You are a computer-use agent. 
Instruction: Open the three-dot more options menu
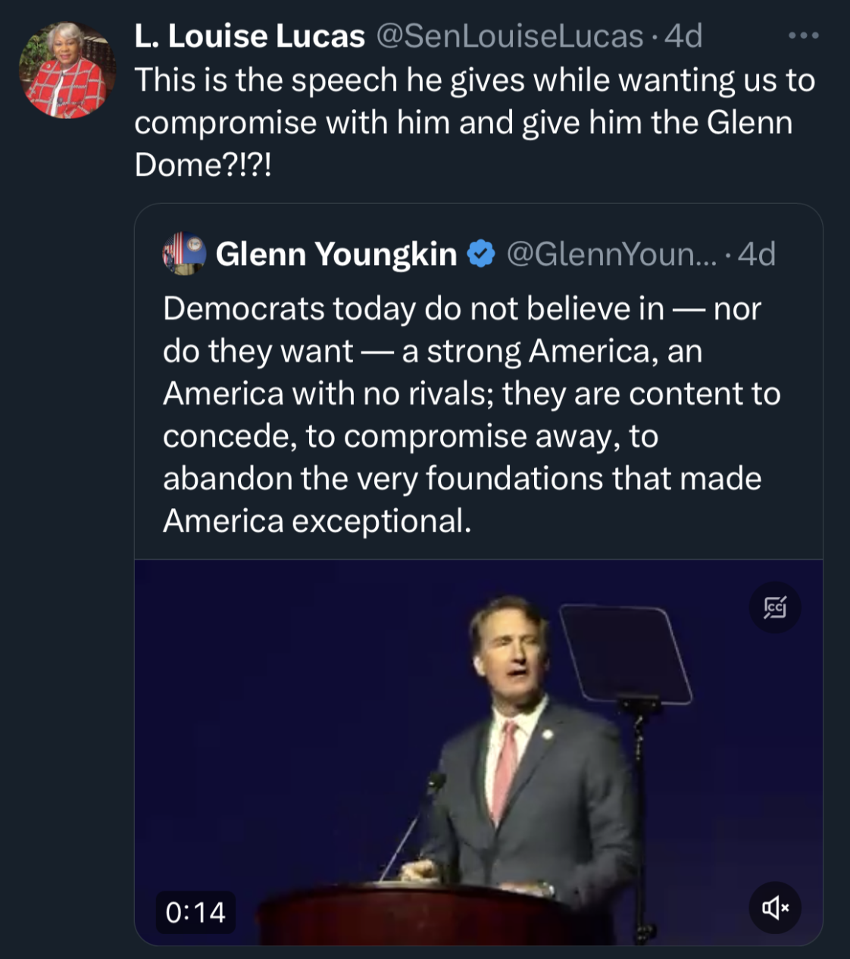803,36
